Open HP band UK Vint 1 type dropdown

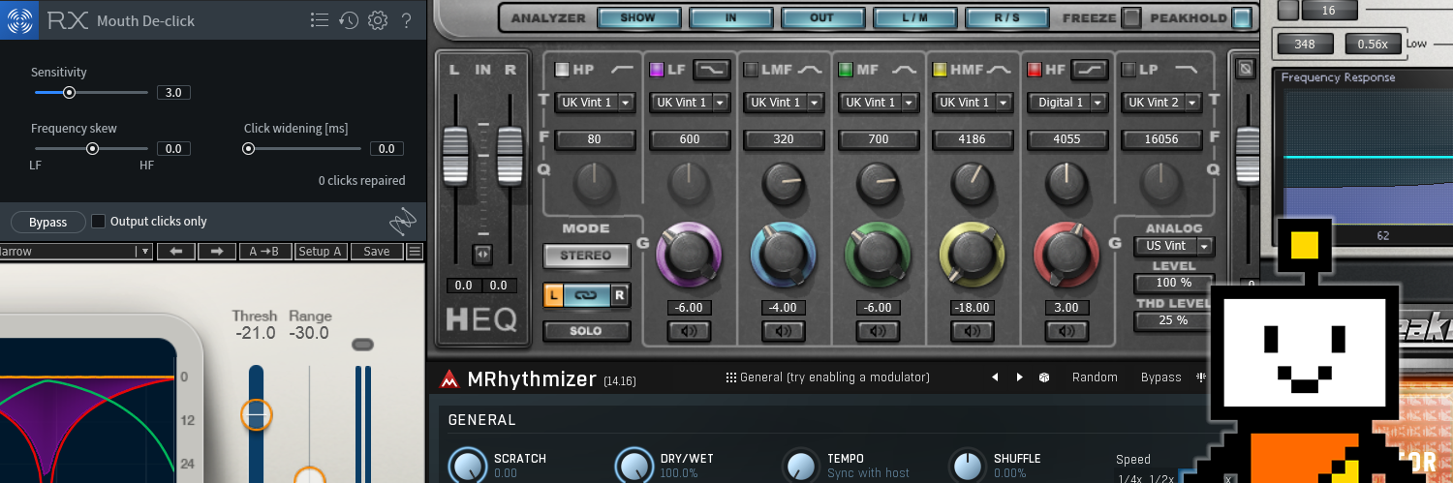[x=595, y=103]
